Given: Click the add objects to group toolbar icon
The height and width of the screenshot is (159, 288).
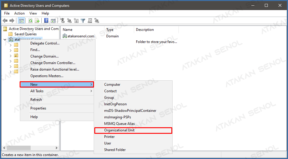Looking at the screenshot, I should click(97, 21).
